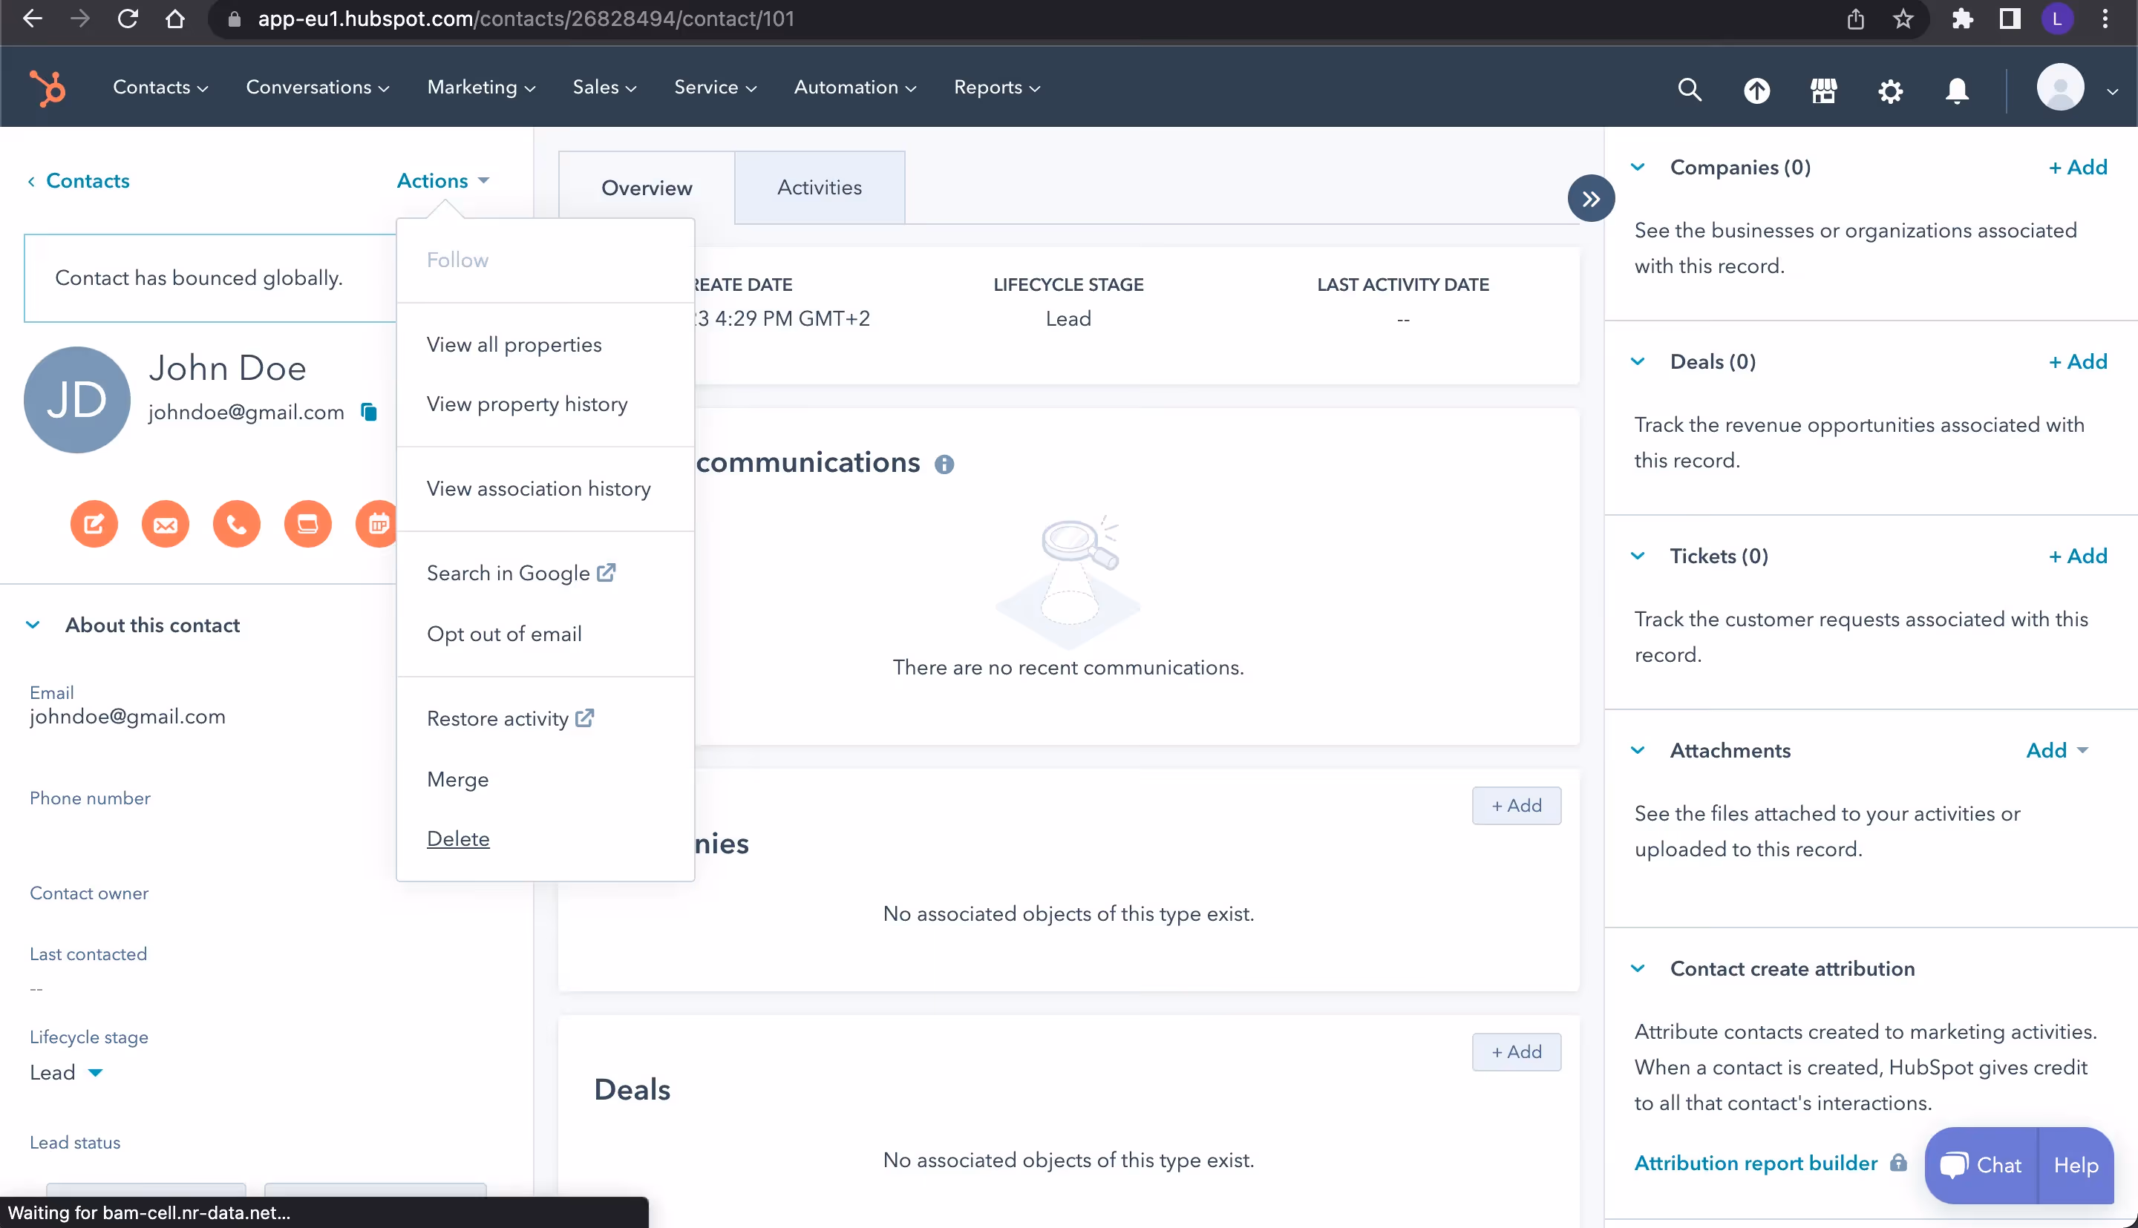Image resolution: width=2138 pixels, height=1228 pixels.
Task: Add a deal via Deals (0) + Add
Action: (x=2078, y=362)
